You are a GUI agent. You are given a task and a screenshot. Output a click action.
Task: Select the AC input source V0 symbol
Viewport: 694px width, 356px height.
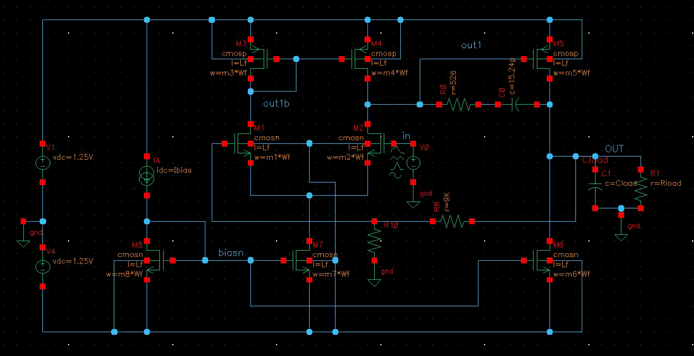click(x=412, y=163)
